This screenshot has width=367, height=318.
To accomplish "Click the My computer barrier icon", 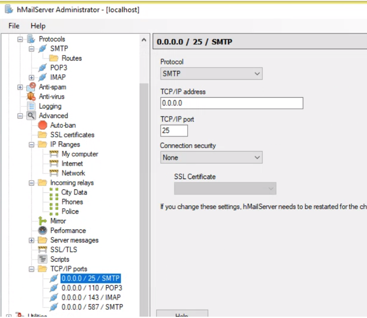I will (54, 154).
